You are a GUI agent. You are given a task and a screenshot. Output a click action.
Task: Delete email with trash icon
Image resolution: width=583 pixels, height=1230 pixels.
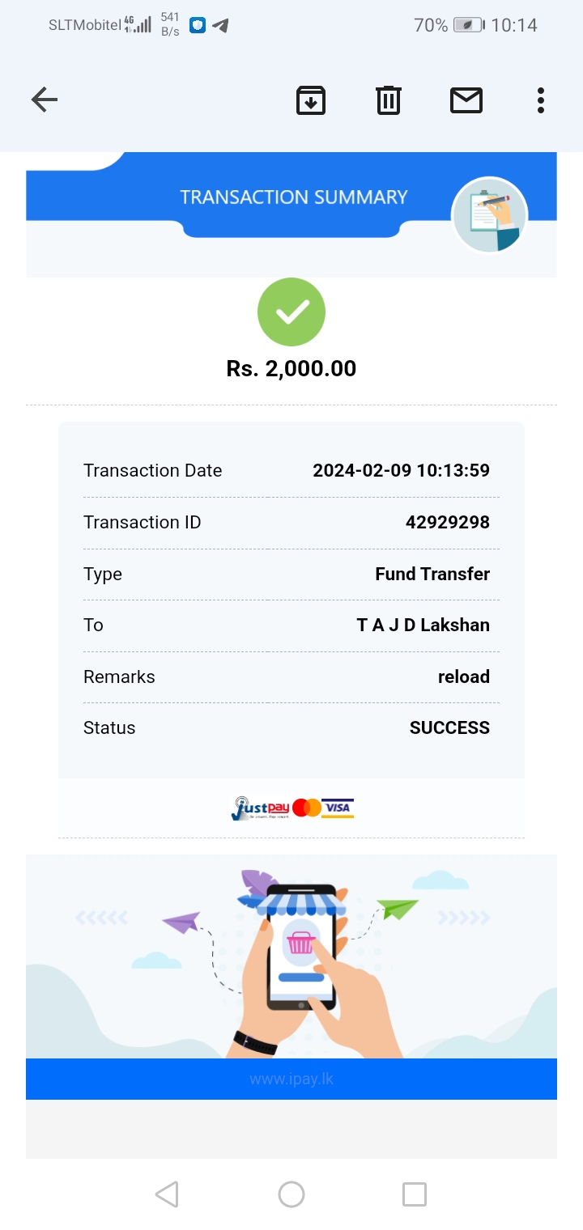[389, 100]
